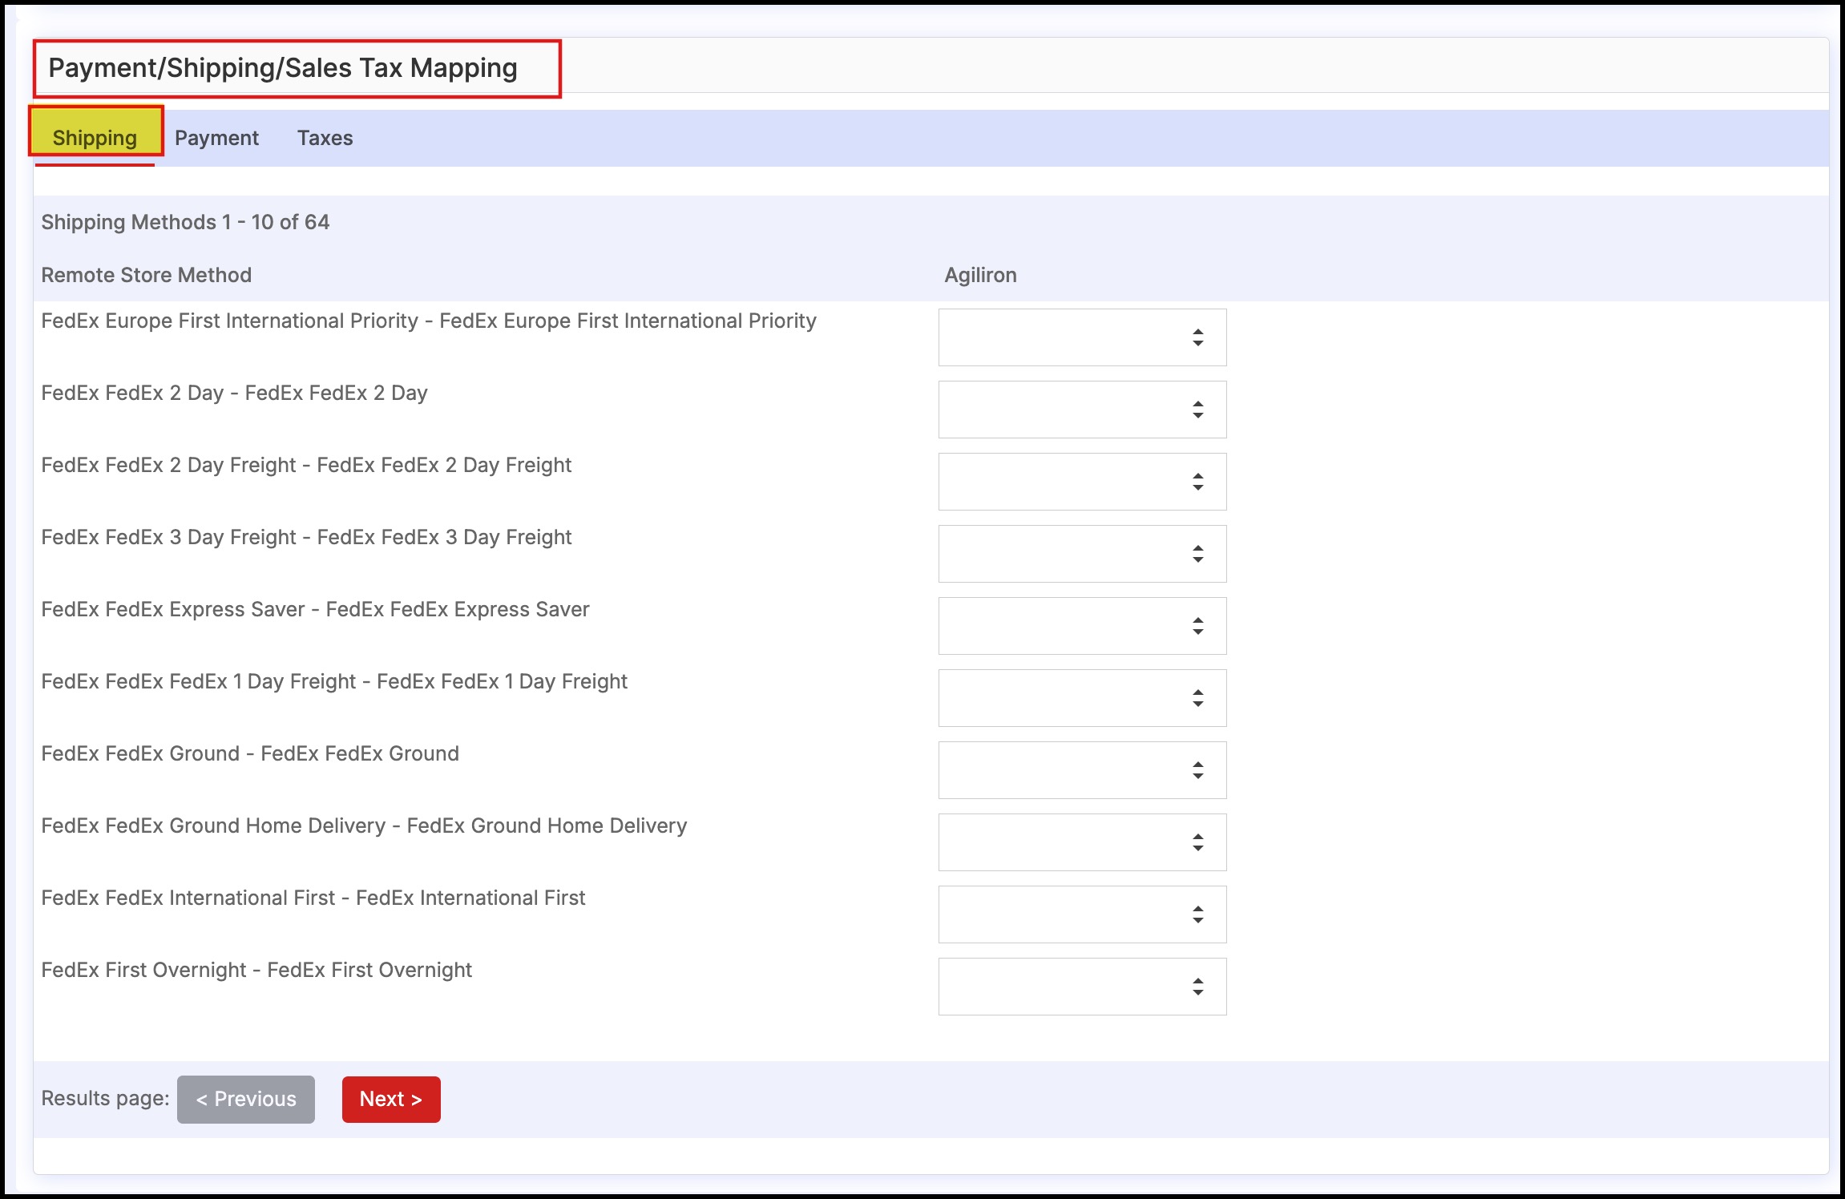Switch to the Taxes tab
Screen dimensions: 1845x1199
(325, 138)
